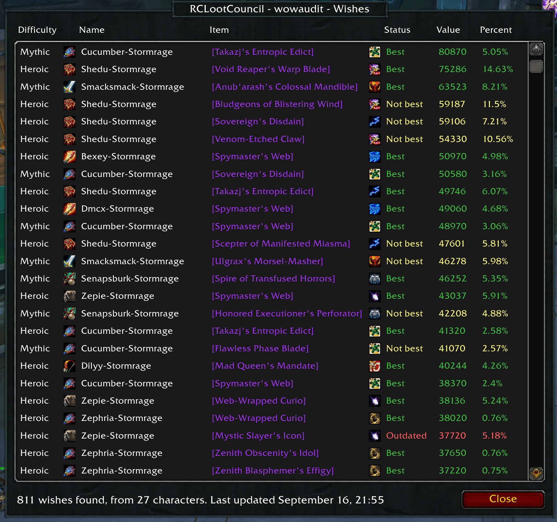
Task: Click the spec icon in Zenith Blasphemer's Effigy row
Action: (374, 471)
